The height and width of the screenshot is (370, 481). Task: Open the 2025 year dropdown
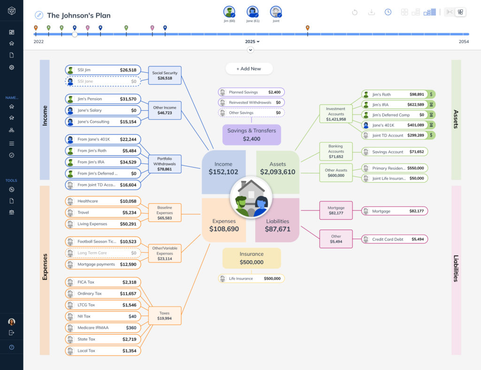252,41
